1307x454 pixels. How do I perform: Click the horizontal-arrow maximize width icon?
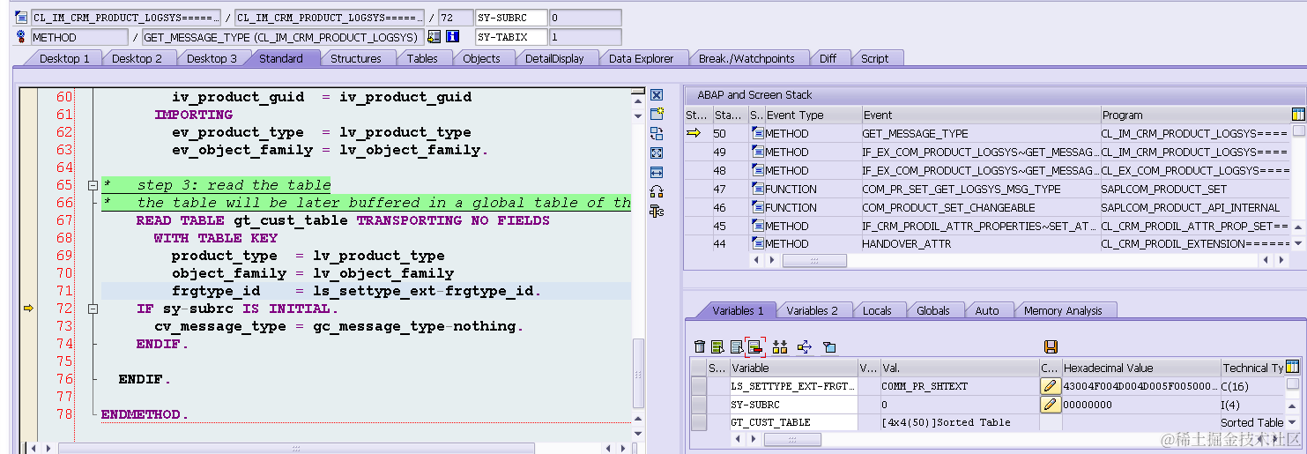tap(657, 172)
